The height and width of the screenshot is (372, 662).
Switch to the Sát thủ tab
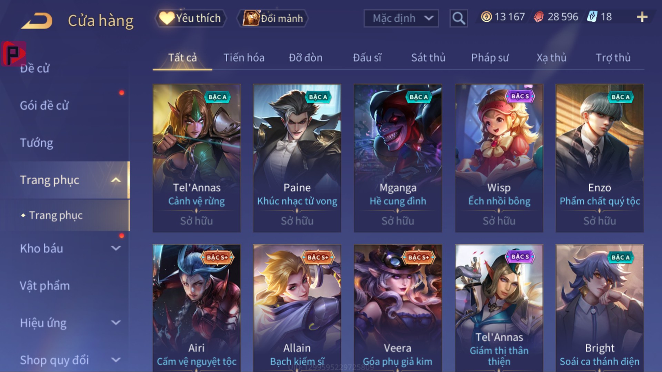[428, 58]
